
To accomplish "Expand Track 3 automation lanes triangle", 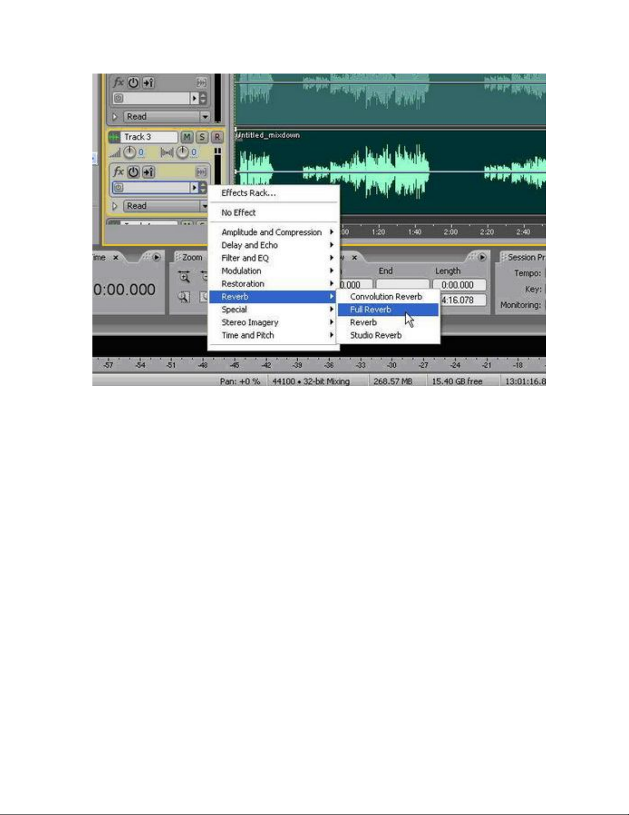I will pyautogui.click(x=115, y=206).
